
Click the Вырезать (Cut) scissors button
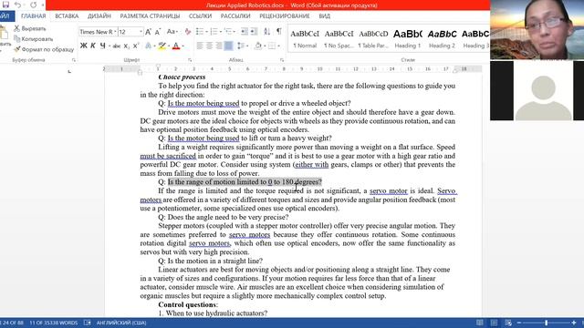[30, 28]
